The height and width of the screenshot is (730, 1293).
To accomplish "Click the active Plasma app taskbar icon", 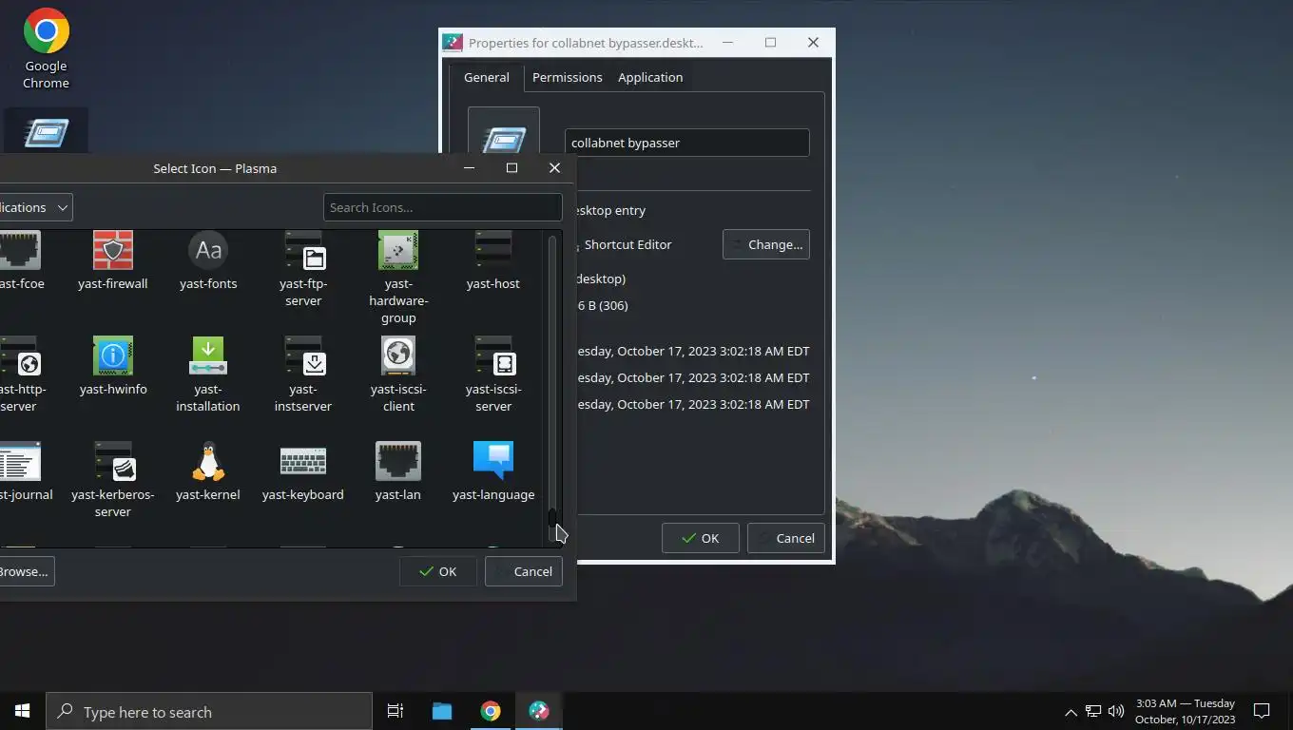I will [x=539, y=711].
